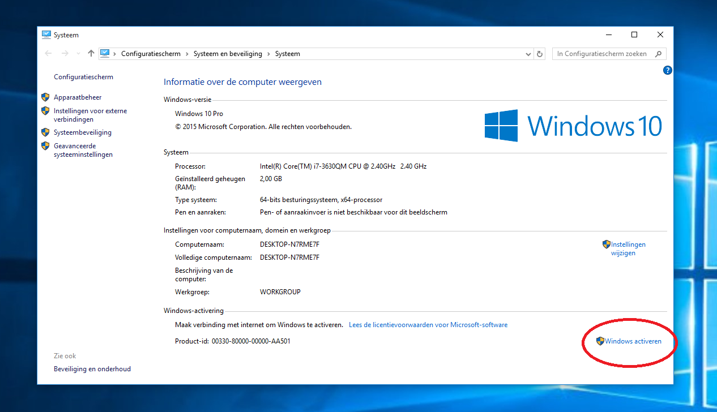Maximize the Systeem window
Screen dimensions: 717x412
(x=634, y=35)
